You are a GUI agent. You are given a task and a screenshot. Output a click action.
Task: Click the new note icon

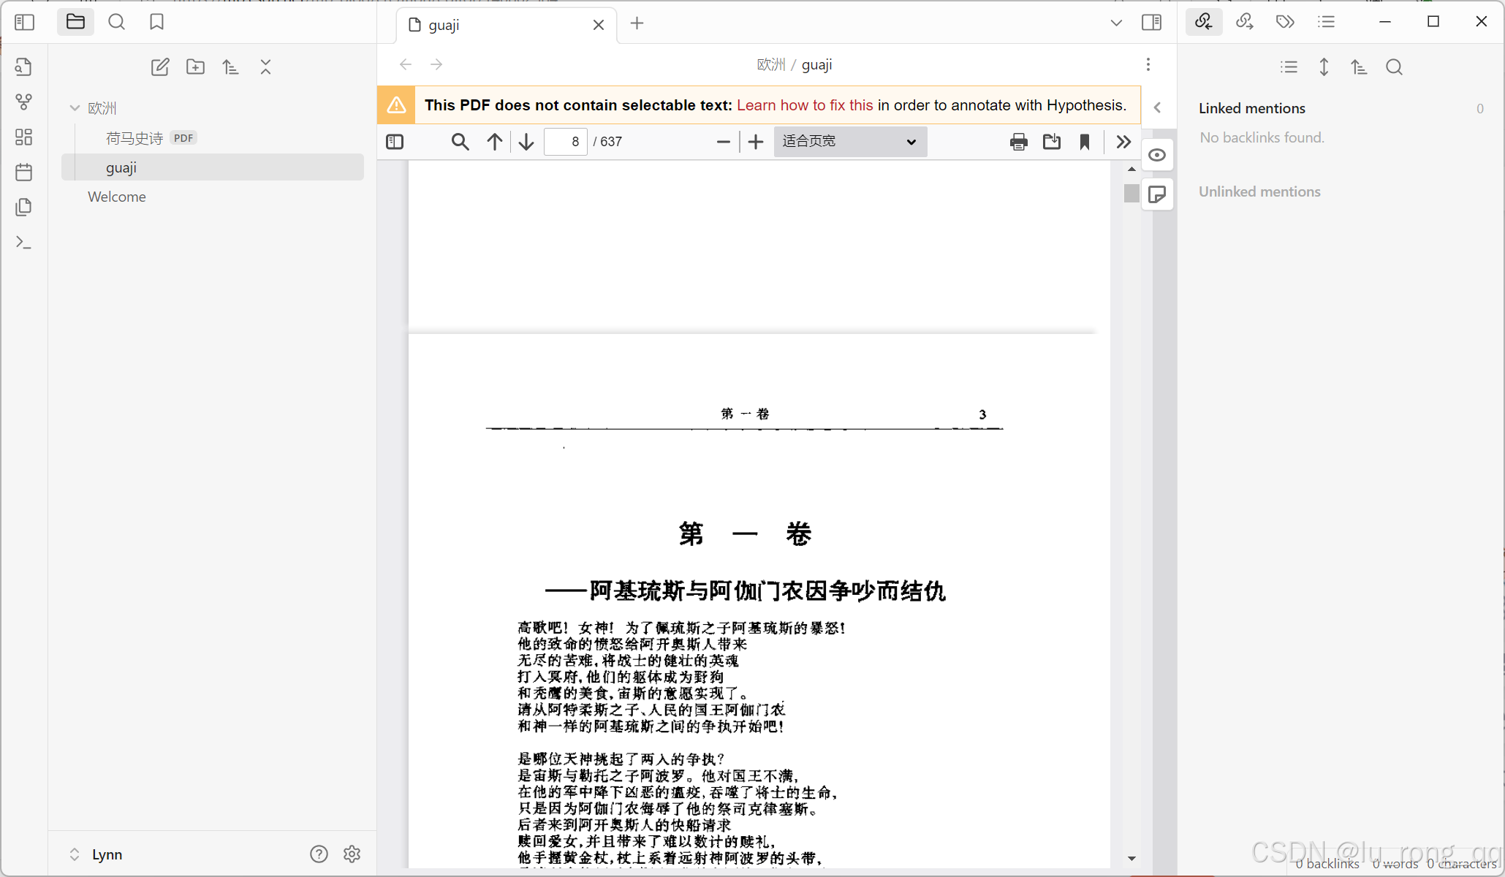(x=160, y=67)
